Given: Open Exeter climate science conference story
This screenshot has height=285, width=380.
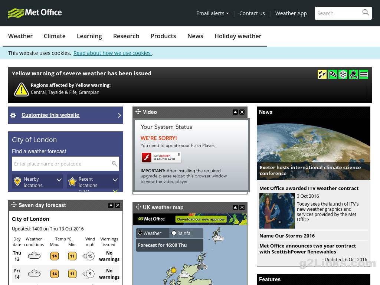Looking at the screenshot, I should point(310,170).
